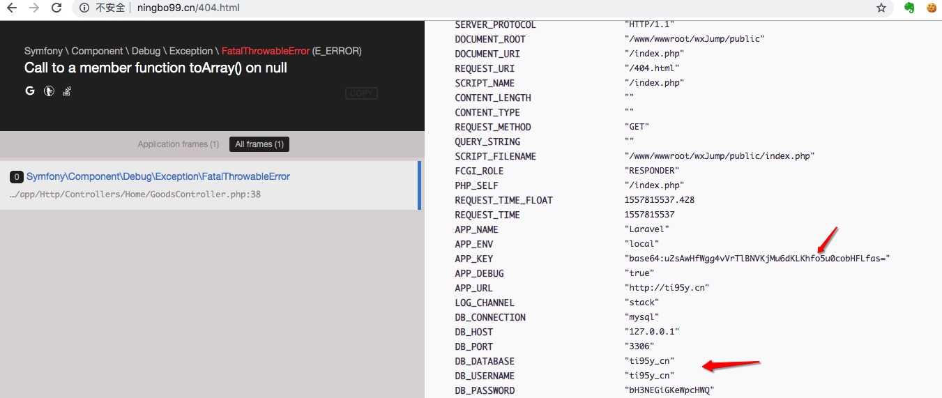Viewport: 942px width, 398px height.
Task: Open the cookie extension
Action: 931,8
